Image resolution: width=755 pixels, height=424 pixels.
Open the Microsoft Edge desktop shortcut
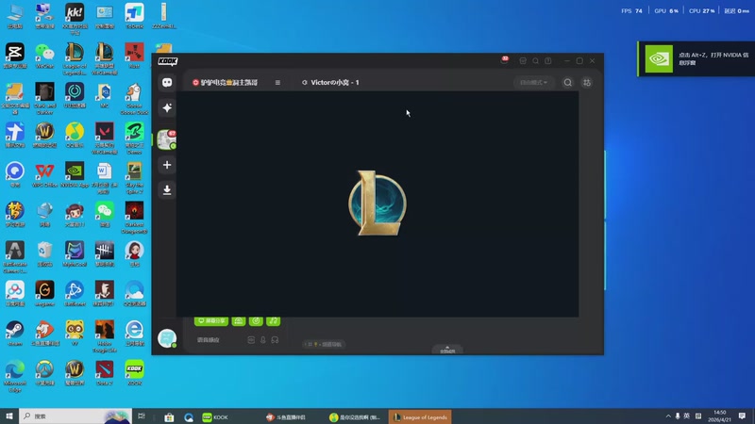pyautogui.click(x=15, y=376)
